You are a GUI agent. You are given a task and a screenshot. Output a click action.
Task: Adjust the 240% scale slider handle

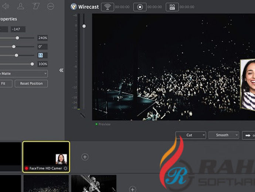point(17,38)
